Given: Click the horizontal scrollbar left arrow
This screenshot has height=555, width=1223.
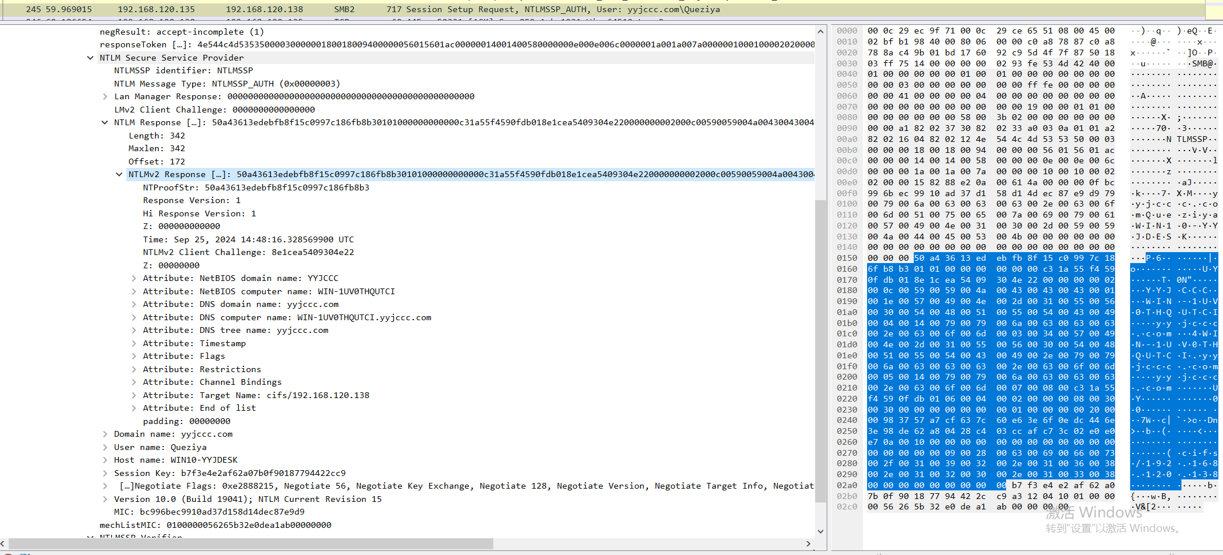Looking at the screenshot, I should 3,543.
